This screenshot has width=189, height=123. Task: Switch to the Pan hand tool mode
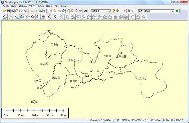(x=55, y=11)
